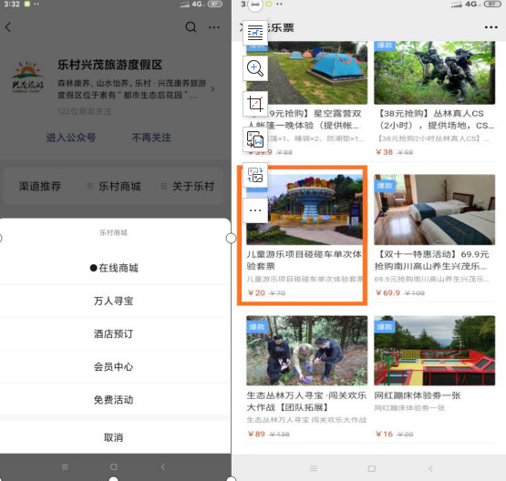Open the hotel twin room product image
Image resolution: width=506 pixels, height=481 pixels.
434,210
